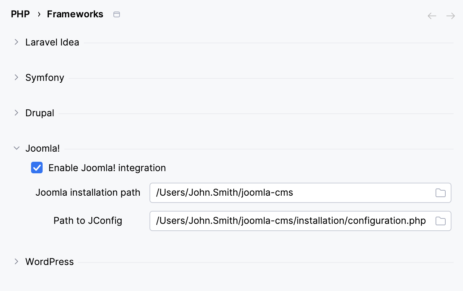Click the editor icon beside Frameworks breadcrumb
Image resolution: width=463 pixels, height=291 pixels.
[116, 14]
